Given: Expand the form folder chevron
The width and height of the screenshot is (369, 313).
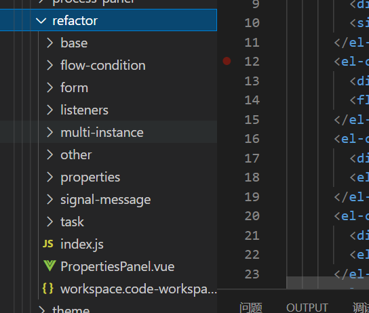Looking at the screenshot, I should [50, 87].
